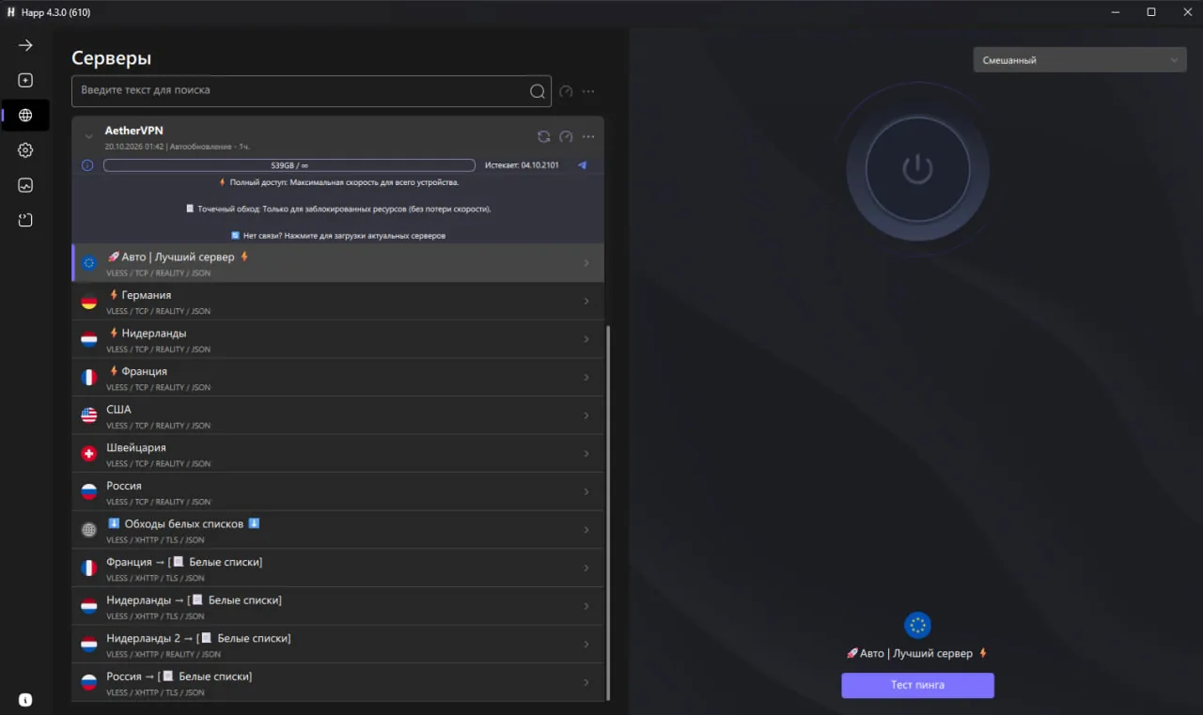
Task: Click the Точечный обход description line
Action: click(338, 210)
